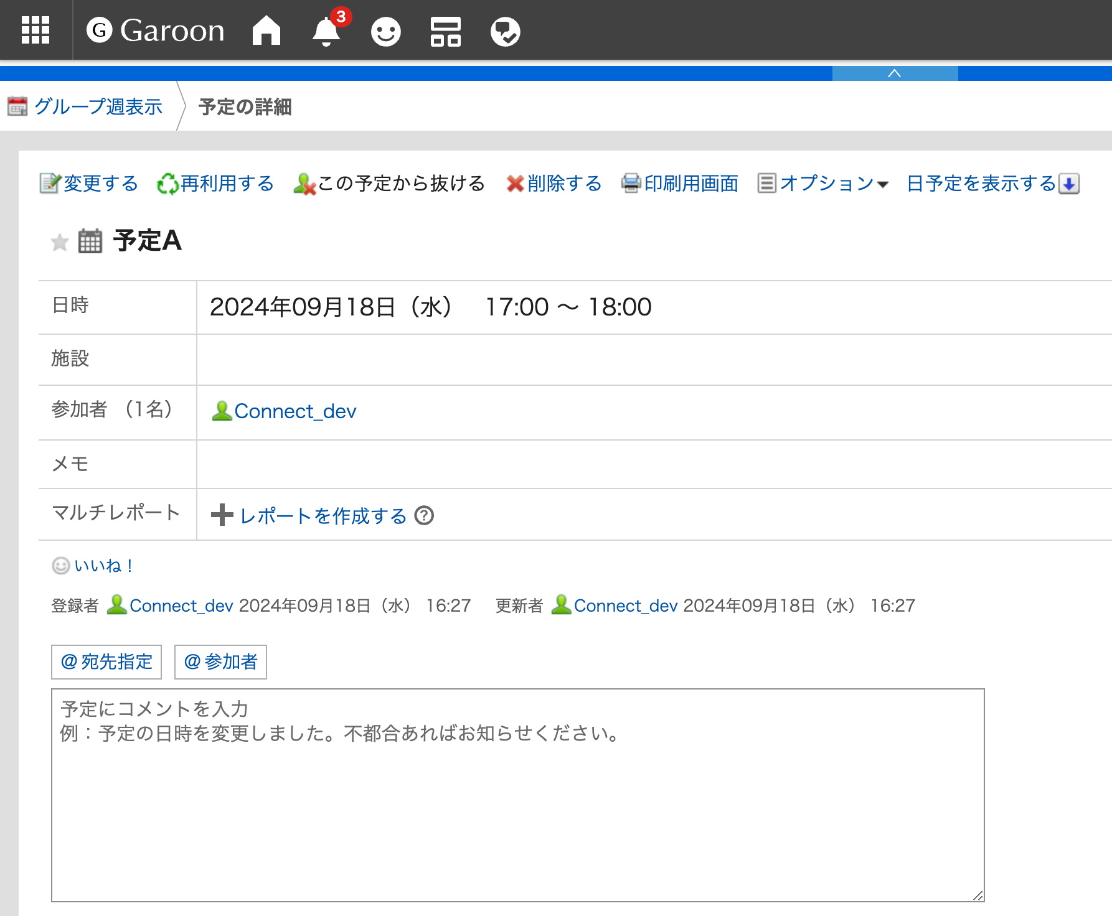Screen dimensions: 1112x916
Task: Click いいね！ to like the appointment
Action: [x=104, y=566]
